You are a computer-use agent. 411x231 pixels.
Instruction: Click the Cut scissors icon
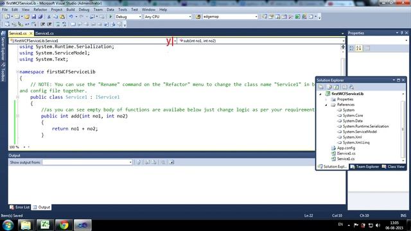[x=49, y=17]
